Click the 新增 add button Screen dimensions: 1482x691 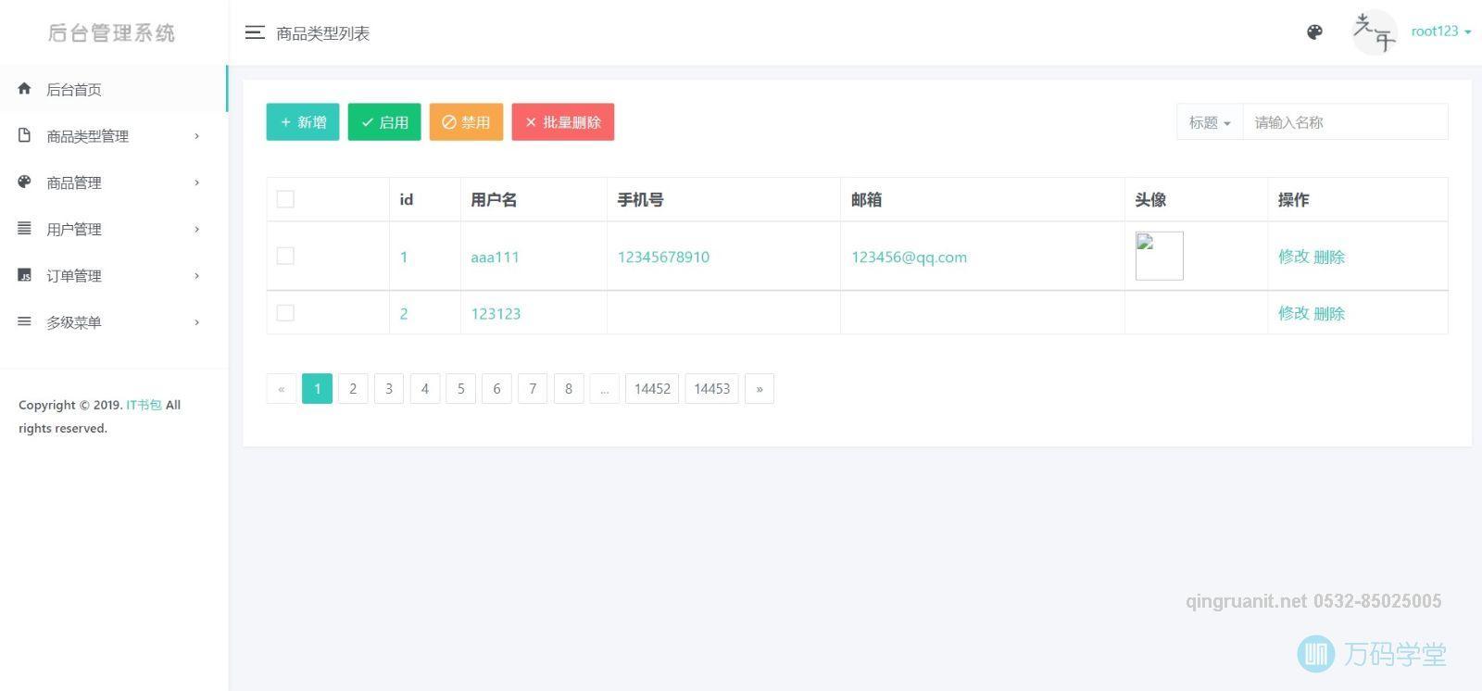point(303,122)
